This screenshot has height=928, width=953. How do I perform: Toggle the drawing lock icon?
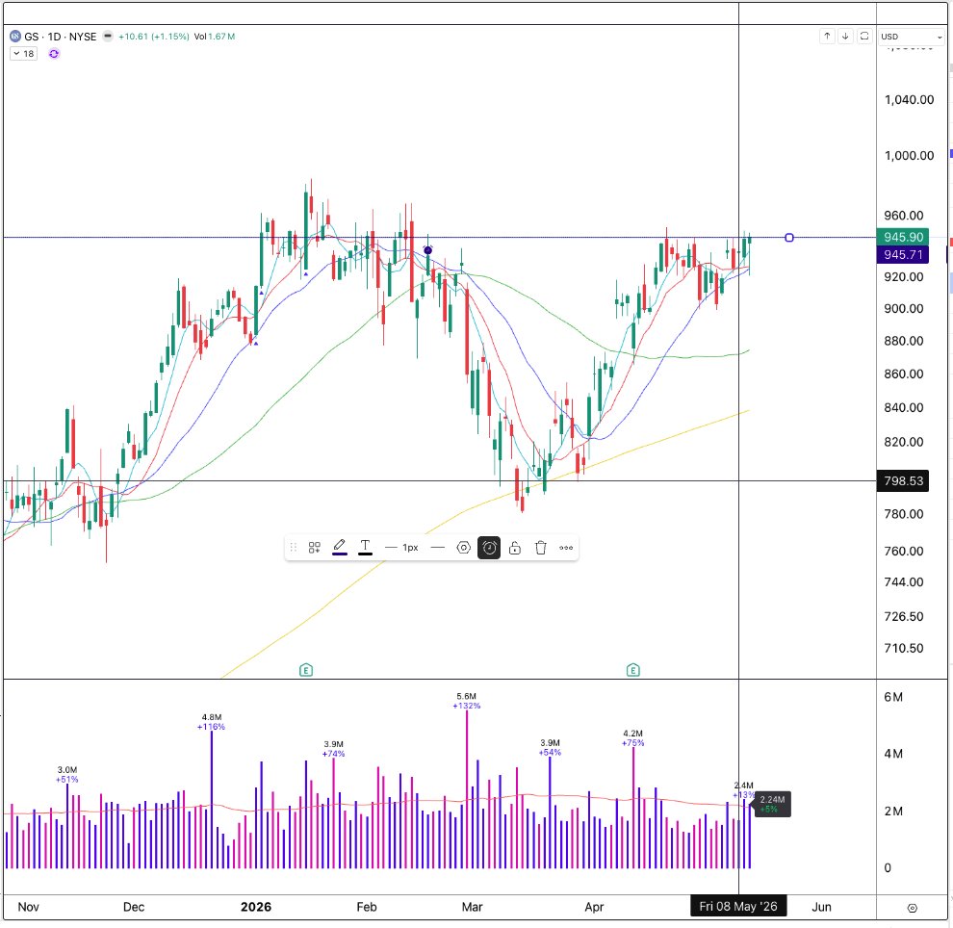click(x=515, y=548)
